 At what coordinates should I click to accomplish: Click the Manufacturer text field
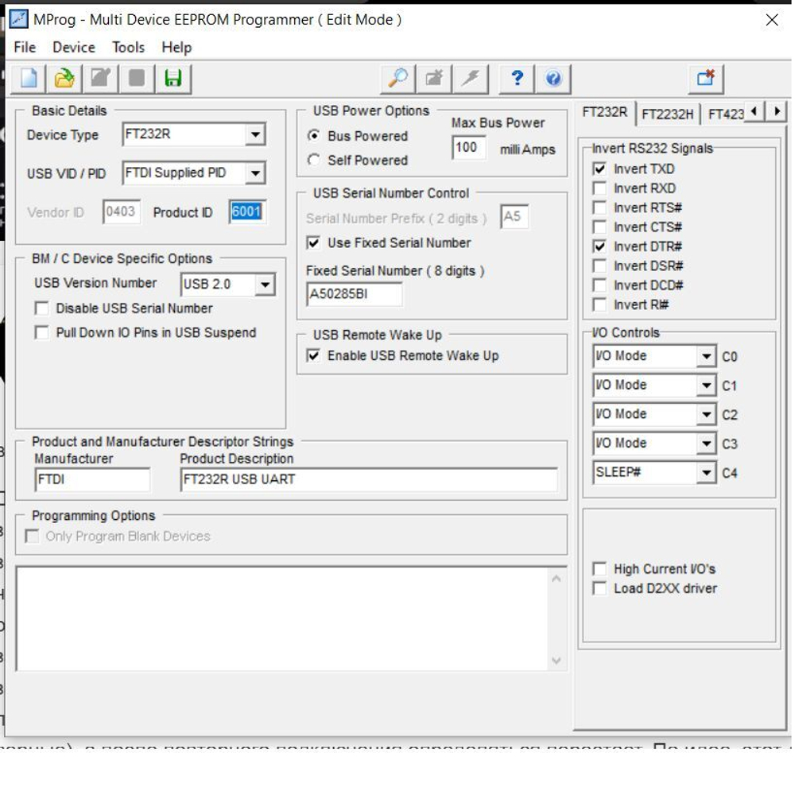(92, 479)
